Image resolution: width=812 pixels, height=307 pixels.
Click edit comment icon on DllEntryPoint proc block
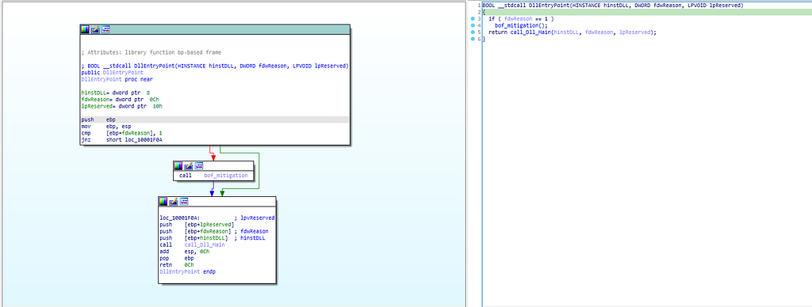pyautogui.click(x=95, y=30)
